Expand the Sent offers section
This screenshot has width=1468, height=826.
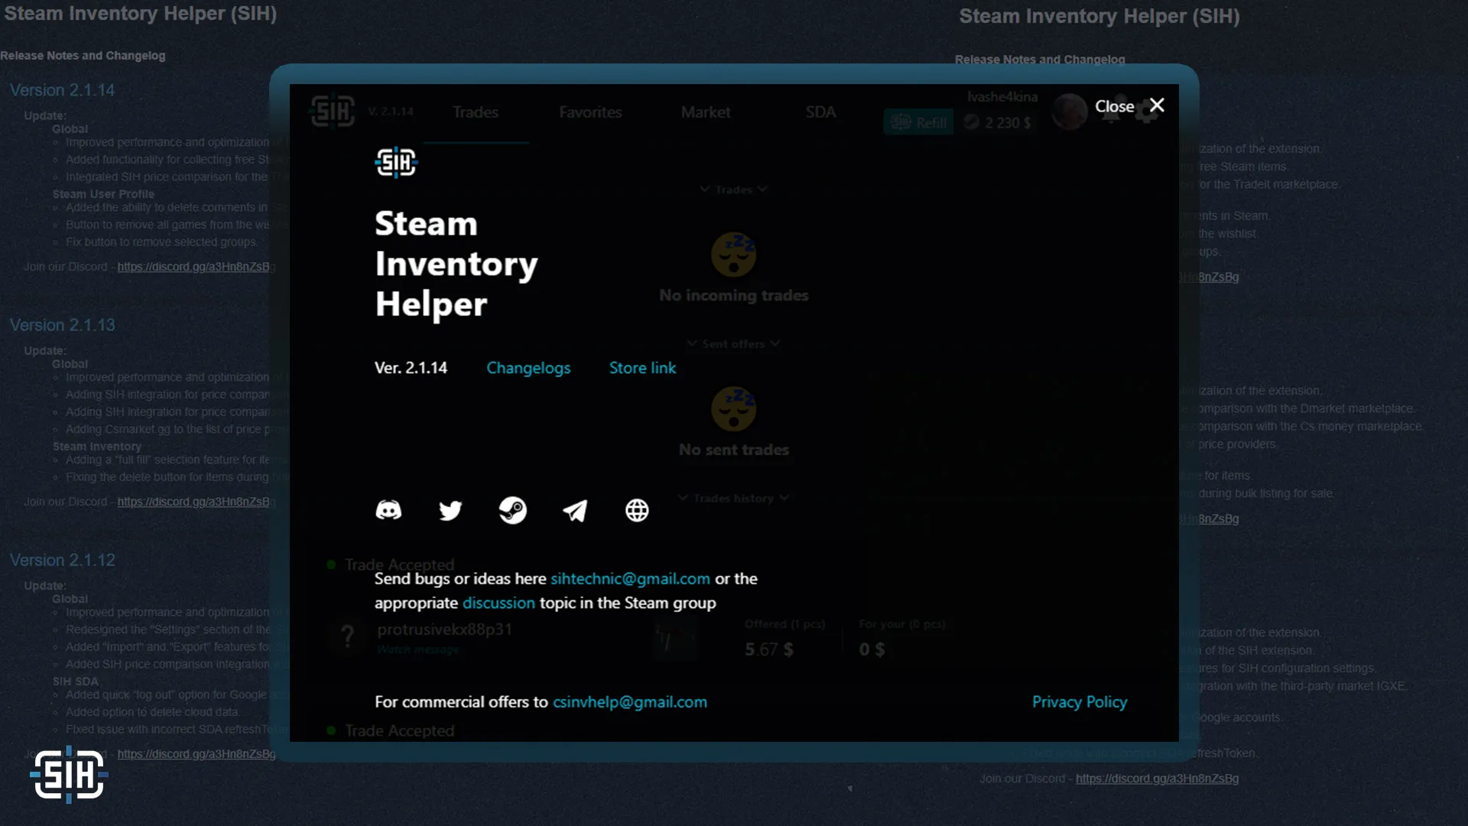733,343
